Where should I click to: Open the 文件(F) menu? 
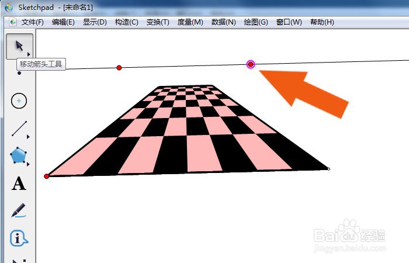(x=33, y=22)
